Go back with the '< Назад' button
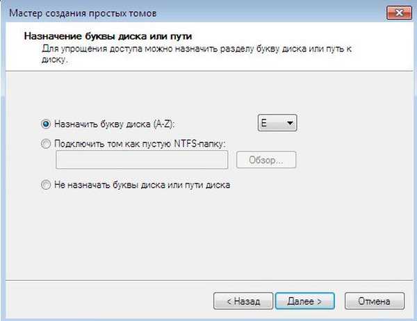 coord(242,302)
